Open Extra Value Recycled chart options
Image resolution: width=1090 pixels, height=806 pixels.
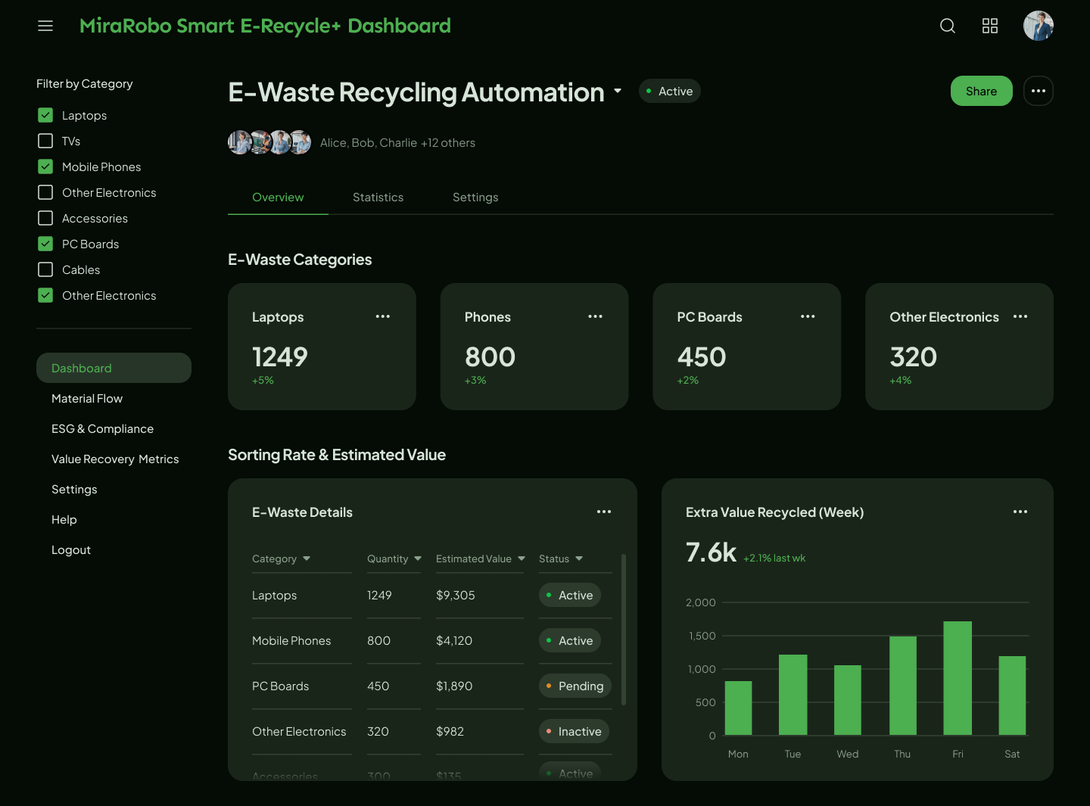1020,512
